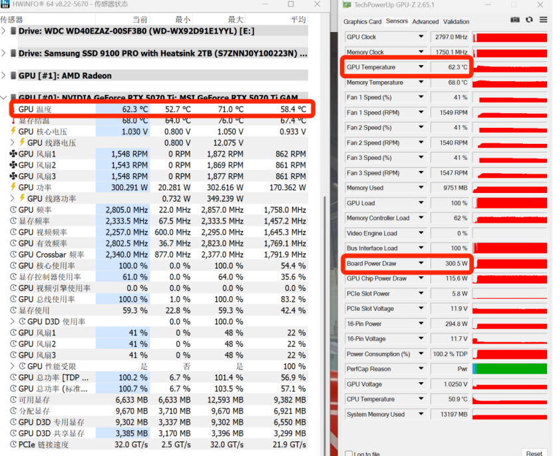
Task: Click the GPU Load history graph in GPU-Z
Action: pyautogui.click(x=510, y=203)
